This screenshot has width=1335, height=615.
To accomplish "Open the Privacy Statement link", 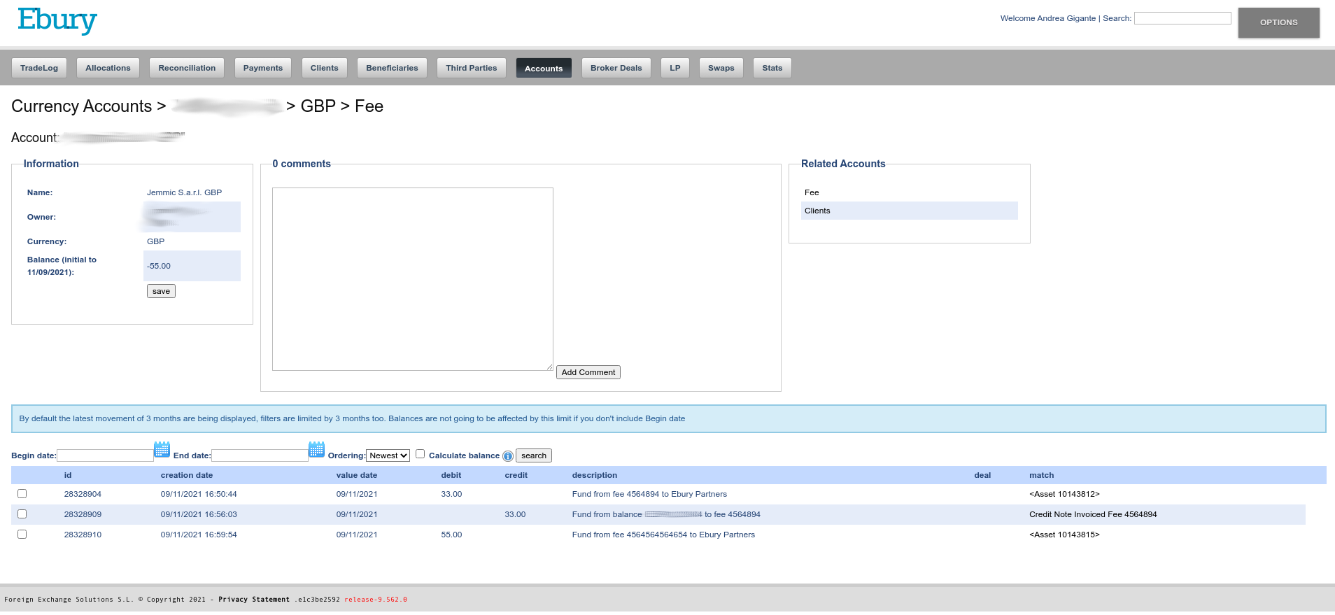I will [254, 600].
